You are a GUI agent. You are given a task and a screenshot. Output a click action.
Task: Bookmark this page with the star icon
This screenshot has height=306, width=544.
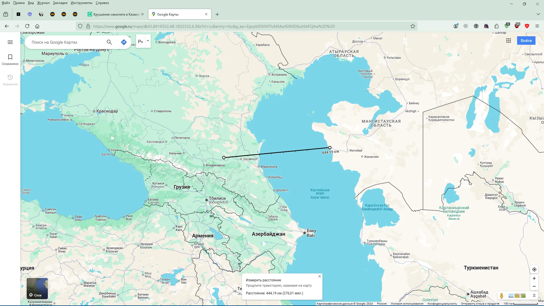coord(413,26)
